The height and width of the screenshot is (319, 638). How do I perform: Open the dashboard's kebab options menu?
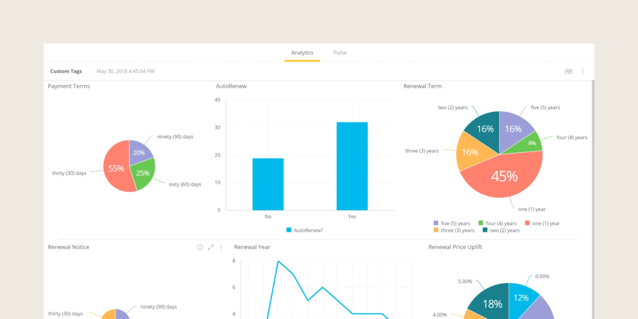[x=583, y=71]
